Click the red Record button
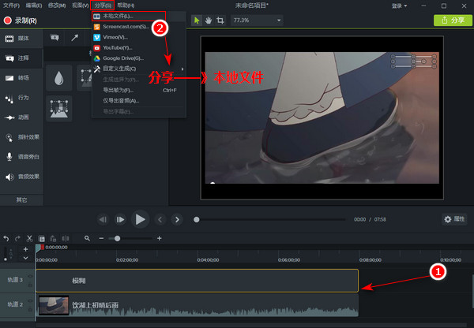This screenshot has height=328, width=474. (21, 20)
